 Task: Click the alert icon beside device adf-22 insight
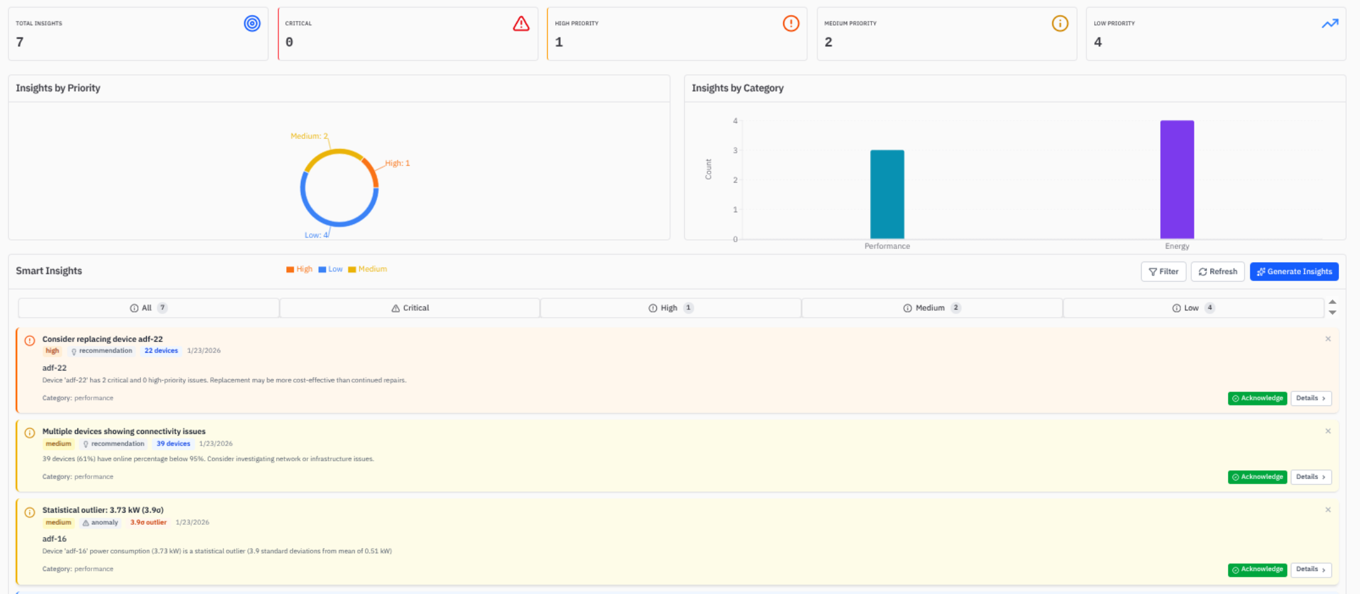tap(29, 341)
